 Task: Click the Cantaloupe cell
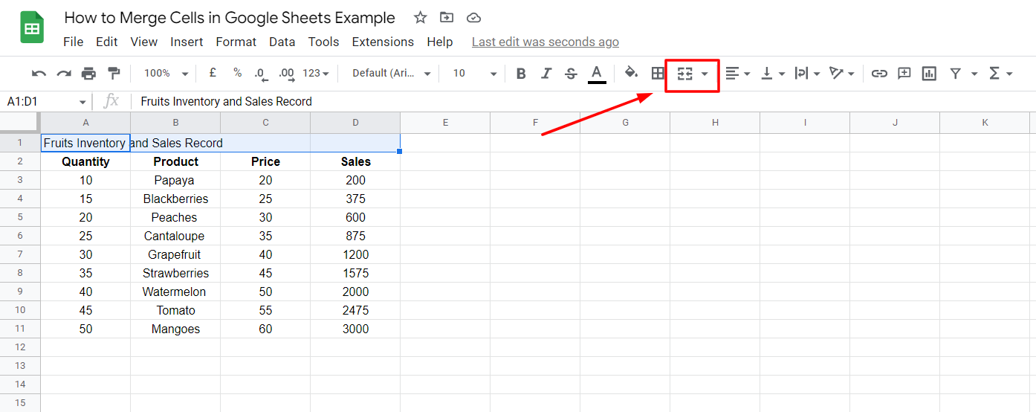[x=175, y=236]
